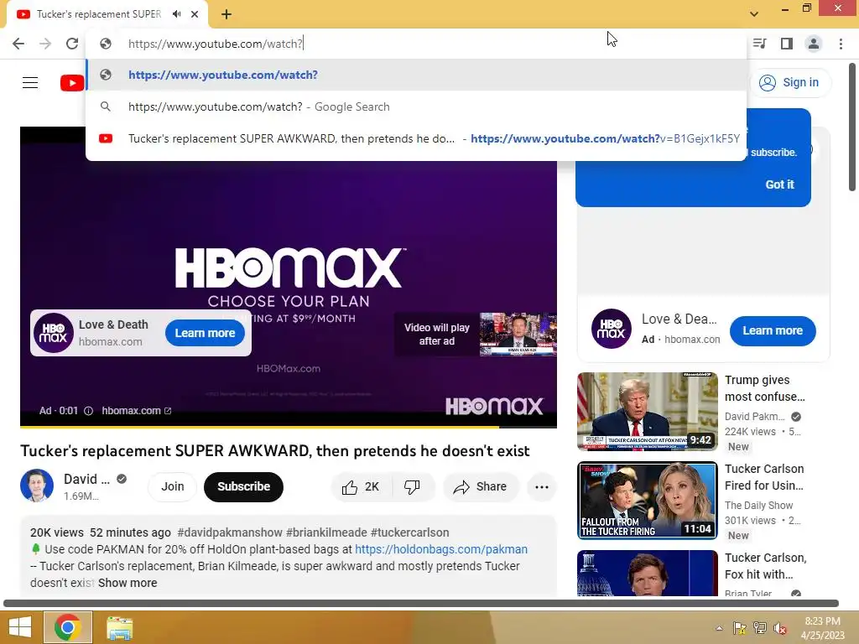
Task: Open the Chrome profile avatar icon
Action: (x=814, y=44)
